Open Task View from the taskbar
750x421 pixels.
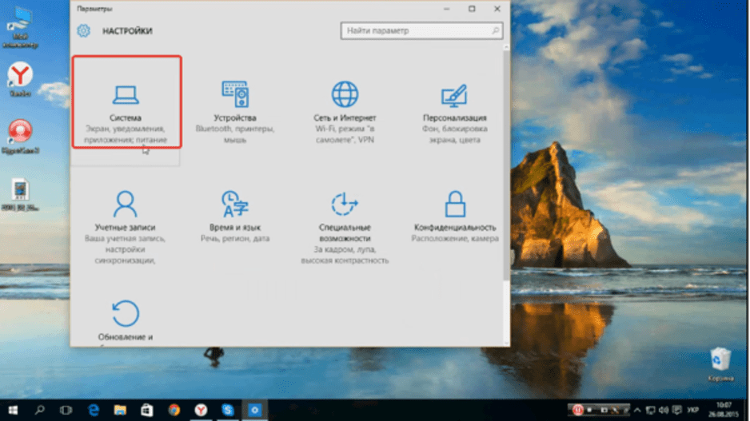pyautogui.click(x=66, y=410)
